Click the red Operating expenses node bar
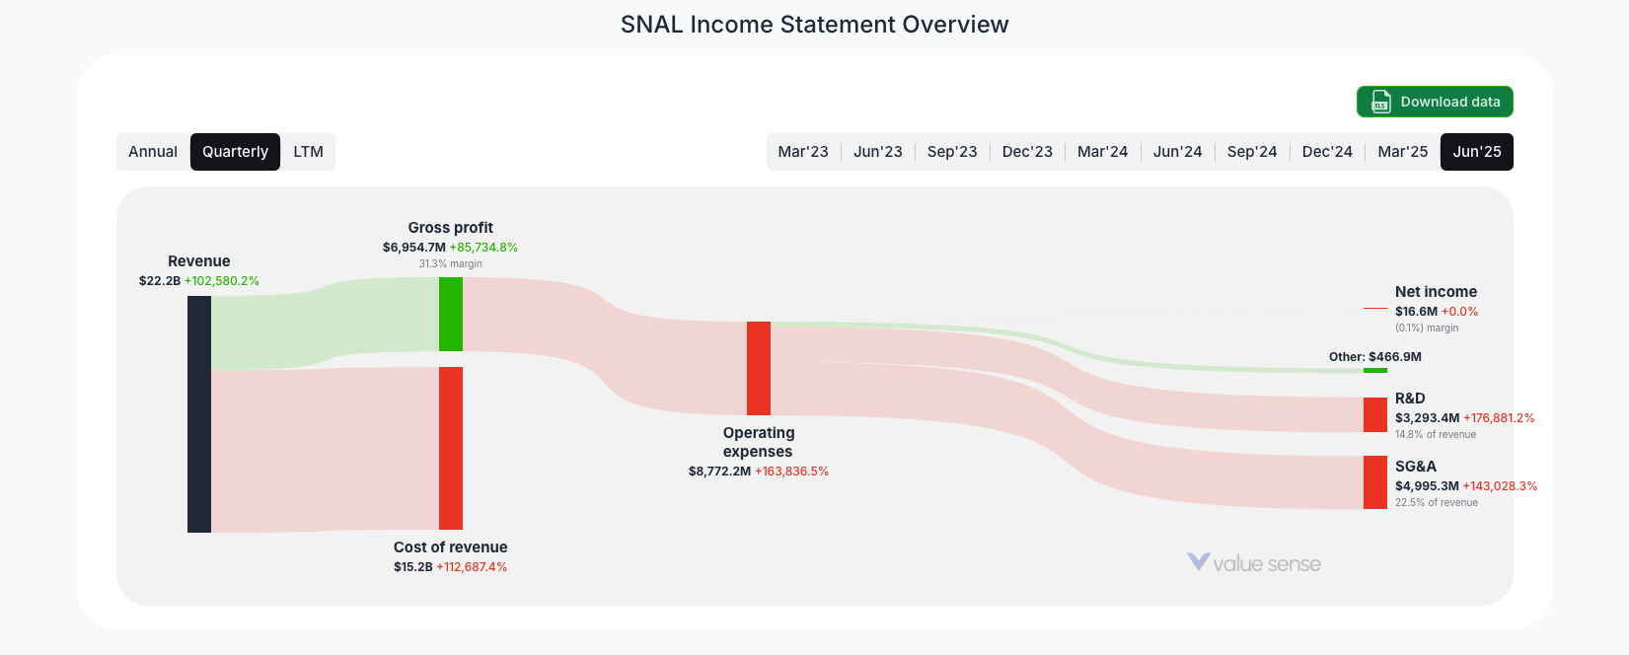The width and height of the screenshot is (1629, 655). coord(758,368)
